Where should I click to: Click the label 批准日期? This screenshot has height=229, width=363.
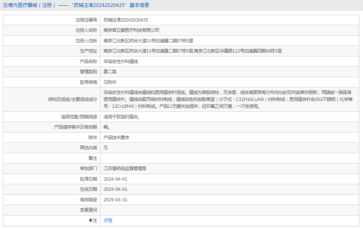tap(88, 179)
